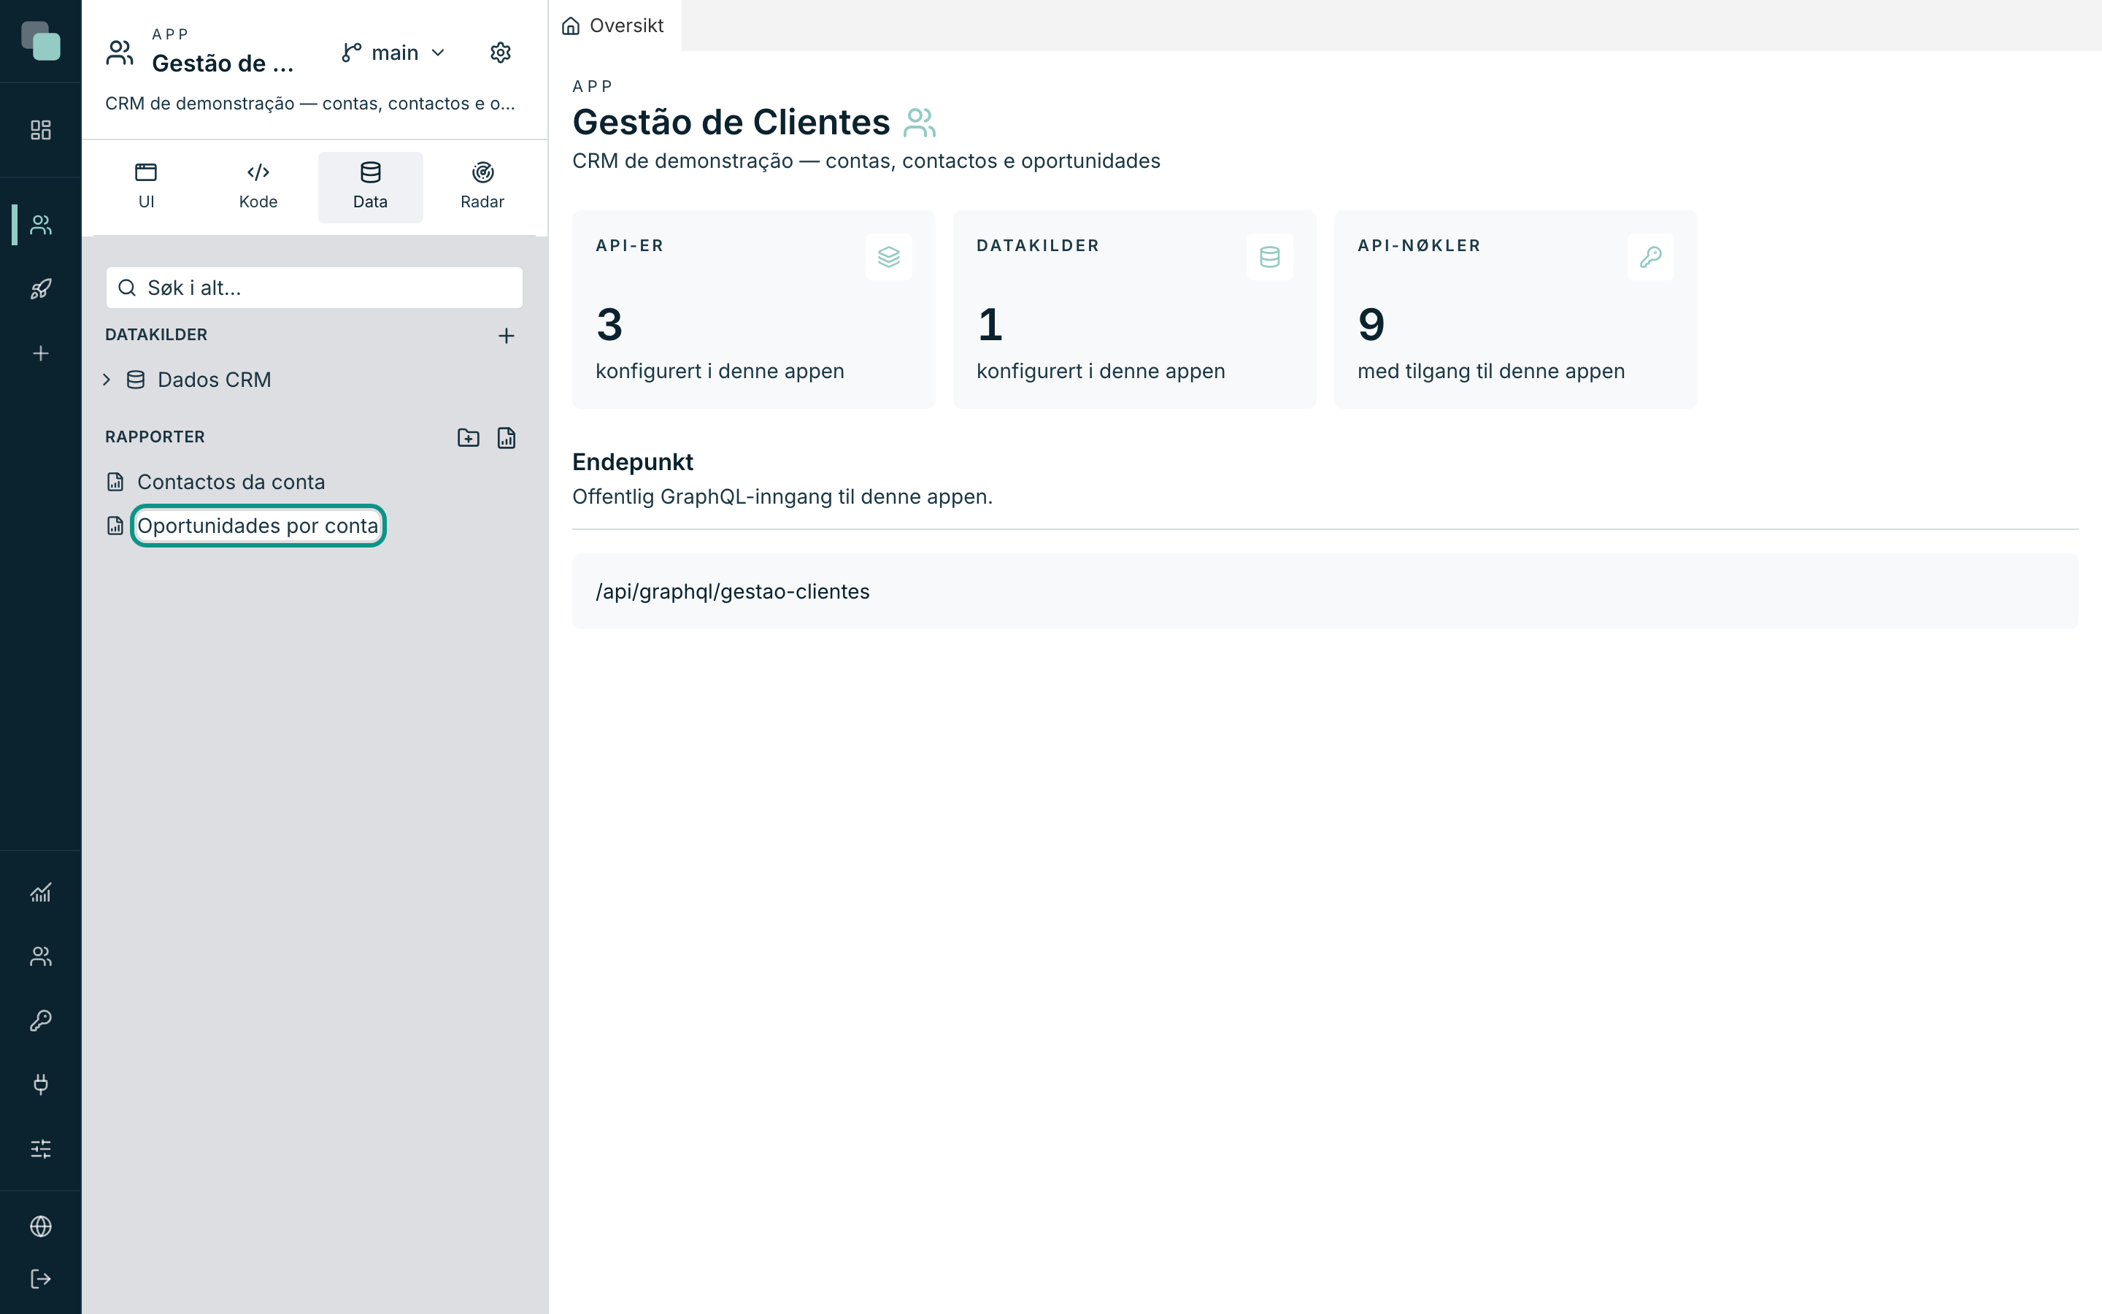Open the rocket deploy icon in sidebar
The height and width of the screenshot is (1314, 2102).
(x=41, y=289)
